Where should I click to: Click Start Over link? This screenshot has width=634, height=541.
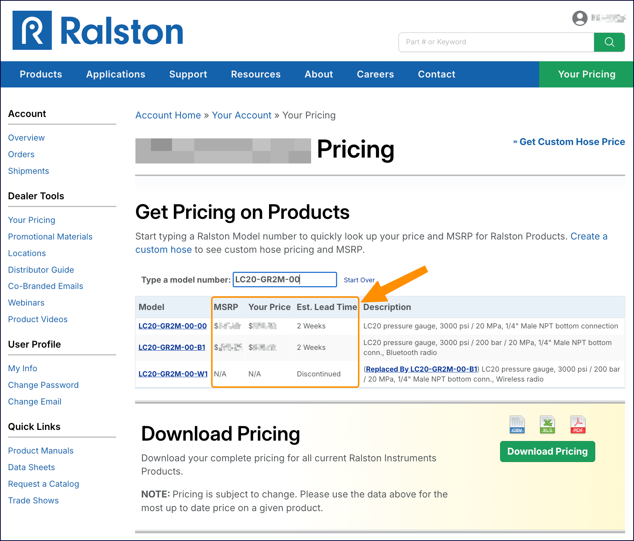[x=359, y=280]
